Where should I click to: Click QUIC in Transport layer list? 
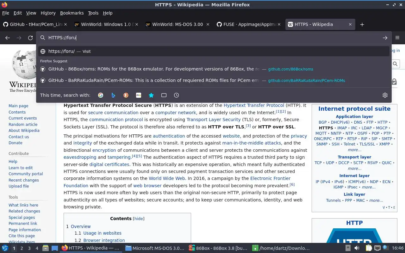(387, 163)
